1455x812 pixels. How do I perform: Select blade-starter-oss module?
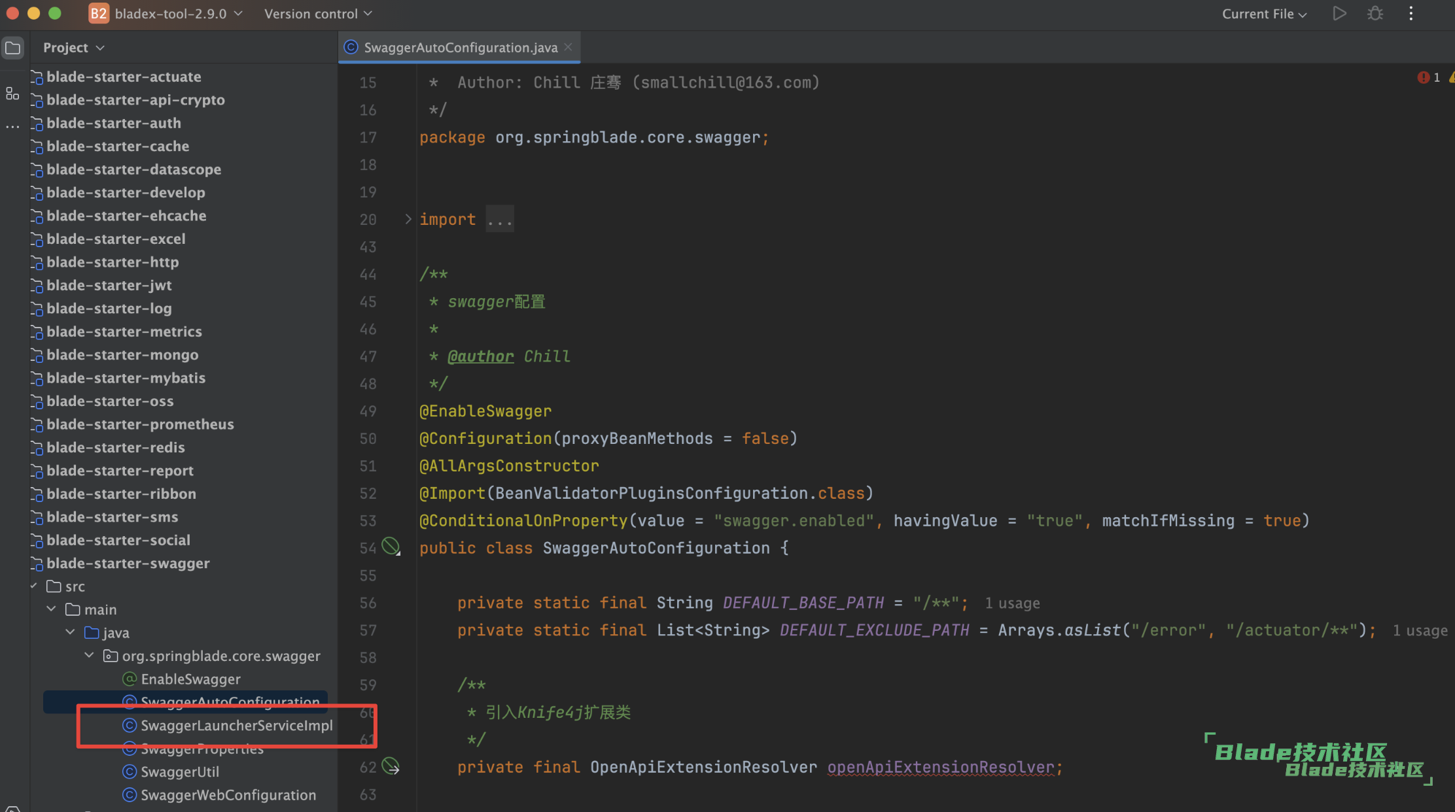pyautogui.click(x=110, y=401)
